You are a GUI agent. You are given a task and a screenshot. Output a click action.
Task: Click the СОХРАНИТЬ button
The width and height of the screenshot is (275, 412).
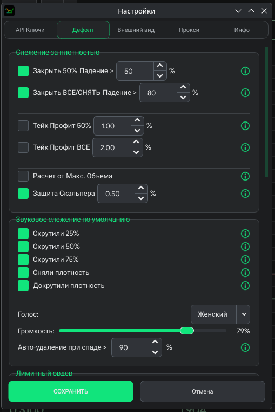(71, 391)
